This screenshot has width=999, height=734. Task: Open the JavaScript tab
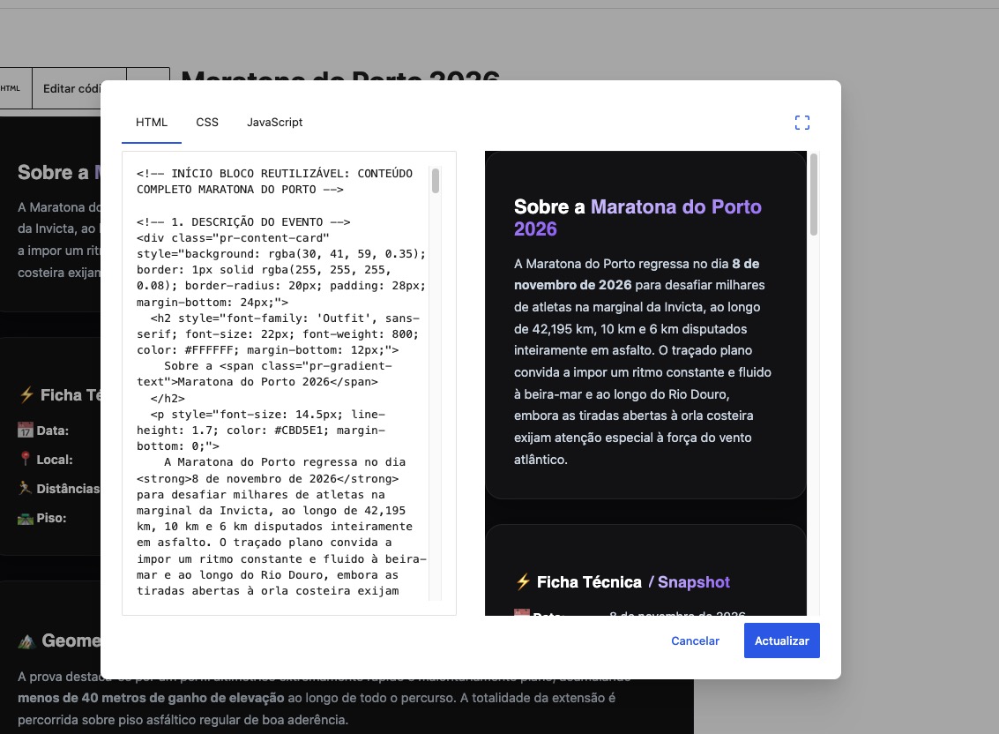[x=274, y=123]
